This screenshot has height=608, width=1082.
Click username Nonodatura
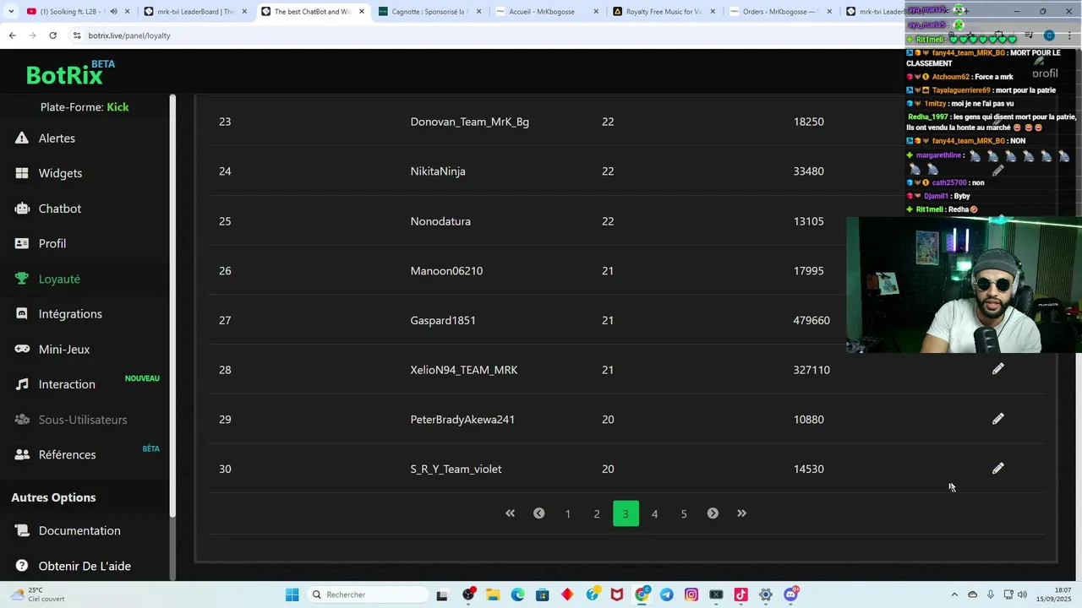click(440, 221)
